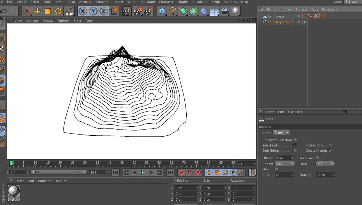The width and height of the screenshot is (362, 205).
Task: Expand the Coords dropdown showing Local
Action: 284,164
